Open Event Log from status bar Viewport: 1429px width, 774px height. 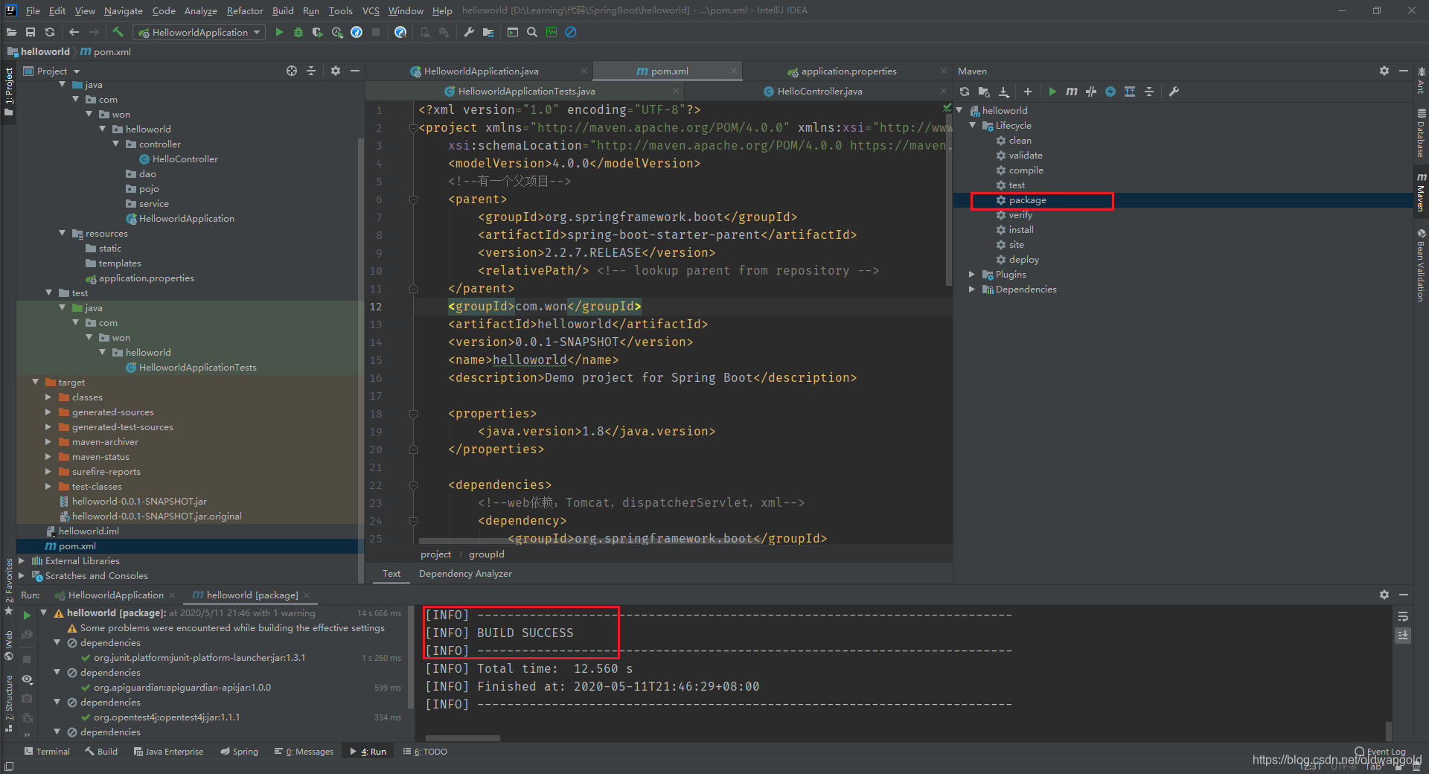pos(1380,751)
